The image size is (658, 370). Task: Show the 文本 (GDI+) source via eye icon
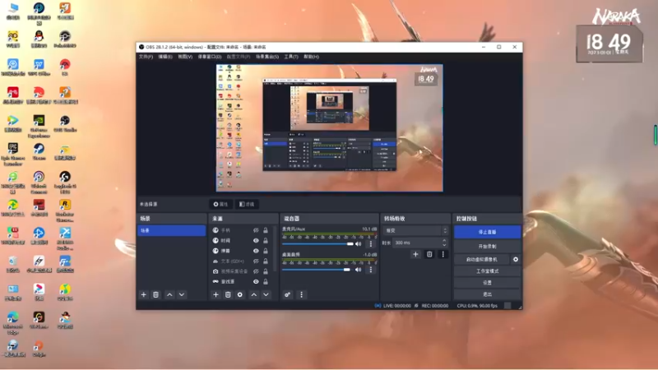tap(256, 261)
